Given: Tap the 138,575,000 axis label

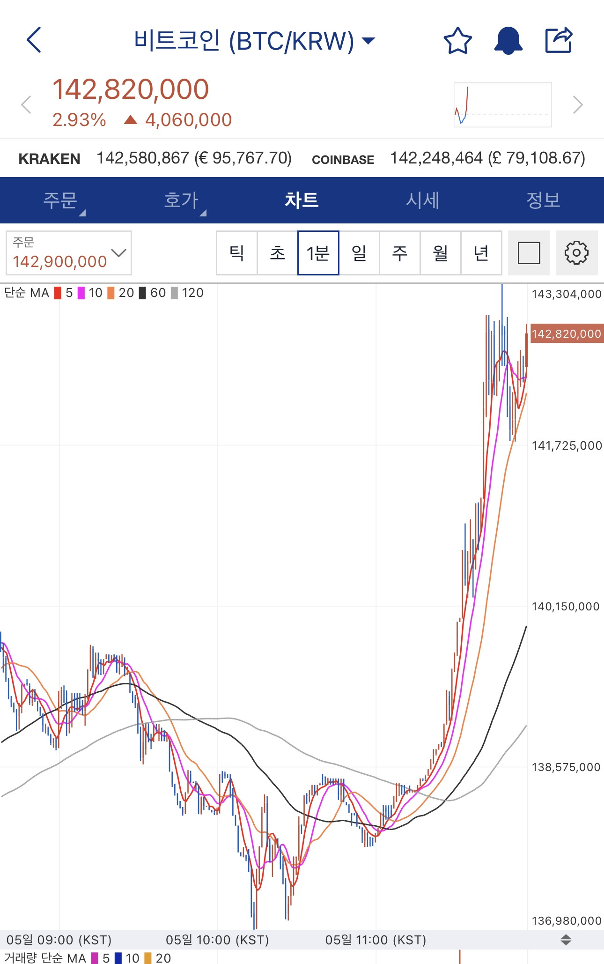Looking at the screenshot, I should click(566, 767).
